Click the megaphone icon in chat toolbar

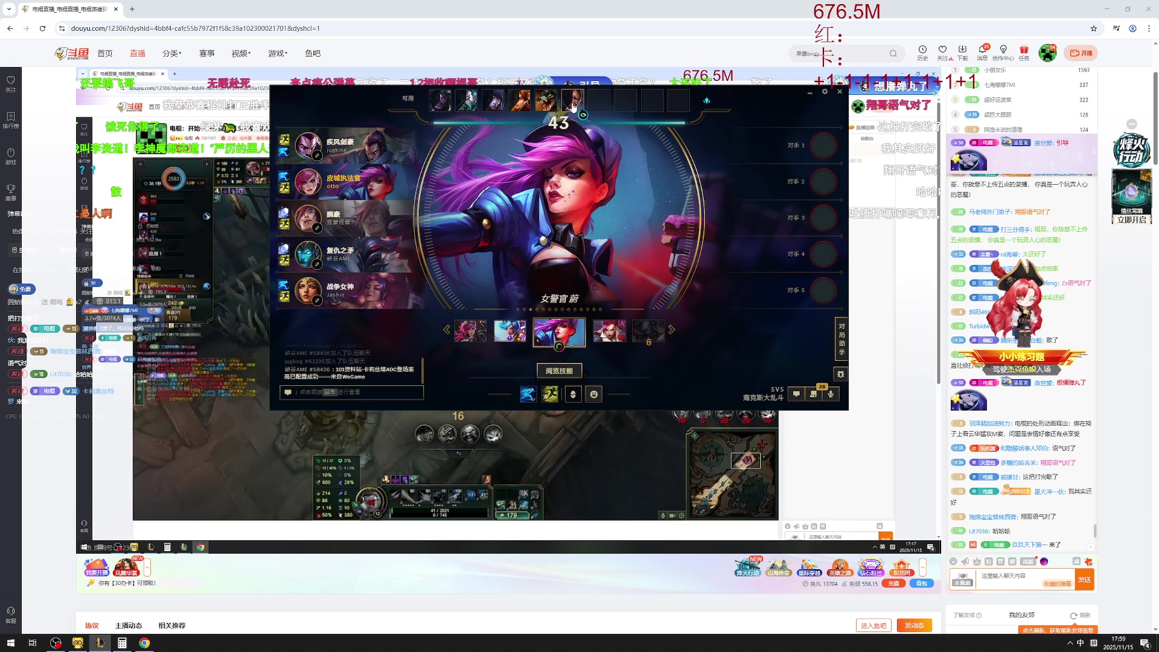[x=965, y=561]
